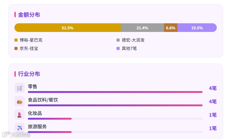Screen dimensions: 232x139
Task: Click the 化妆品 industry progress bar
Action: coord(115,119)
